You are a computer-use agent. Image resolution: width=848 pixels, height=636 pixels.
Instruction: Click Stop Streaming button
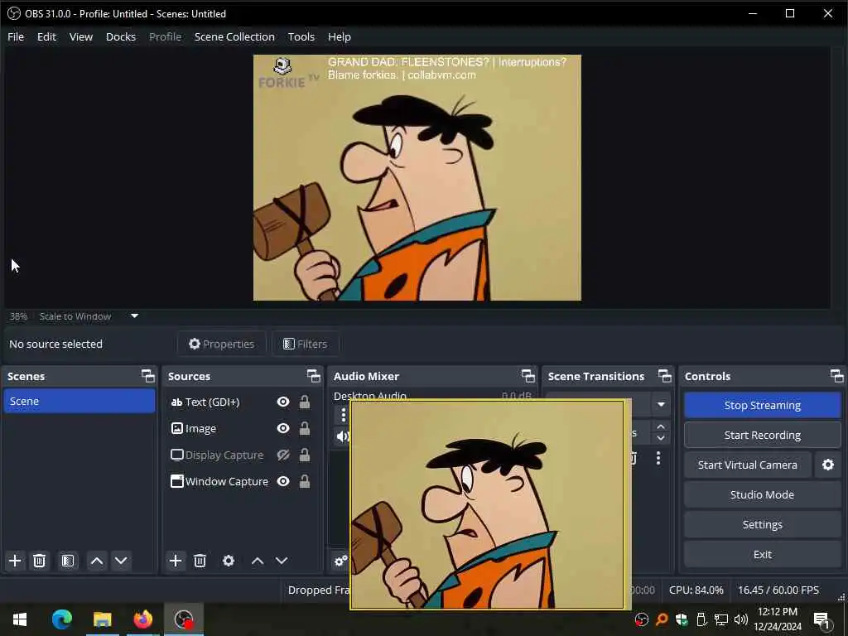tap(762, 405)
